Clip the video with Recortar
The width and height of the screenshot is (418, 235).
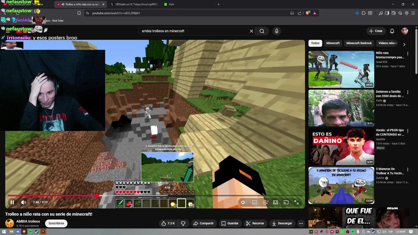[x=255, y=223]
